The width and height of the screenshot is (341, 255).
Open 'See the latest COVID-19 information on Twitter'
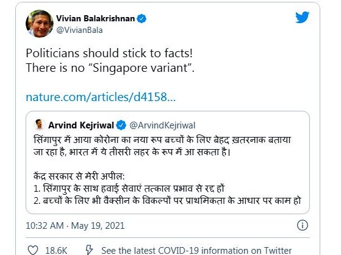pos(196,251)
